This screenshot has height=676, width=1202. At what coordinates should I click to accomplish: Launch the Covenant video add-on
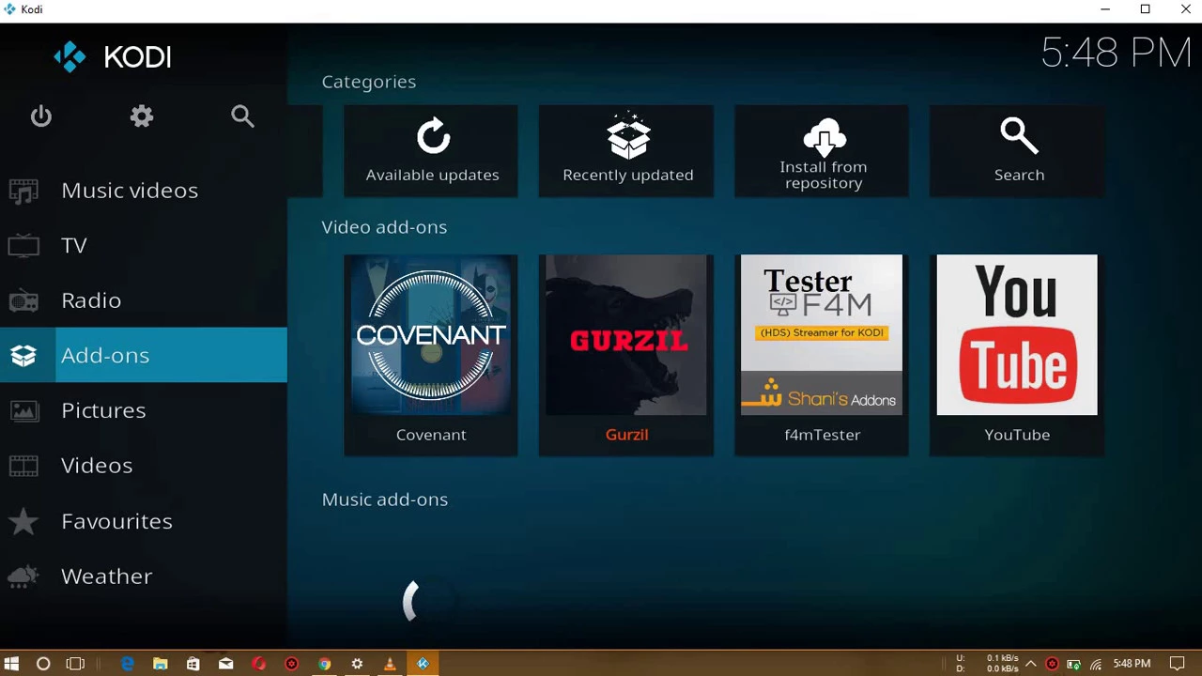(431, 355)
